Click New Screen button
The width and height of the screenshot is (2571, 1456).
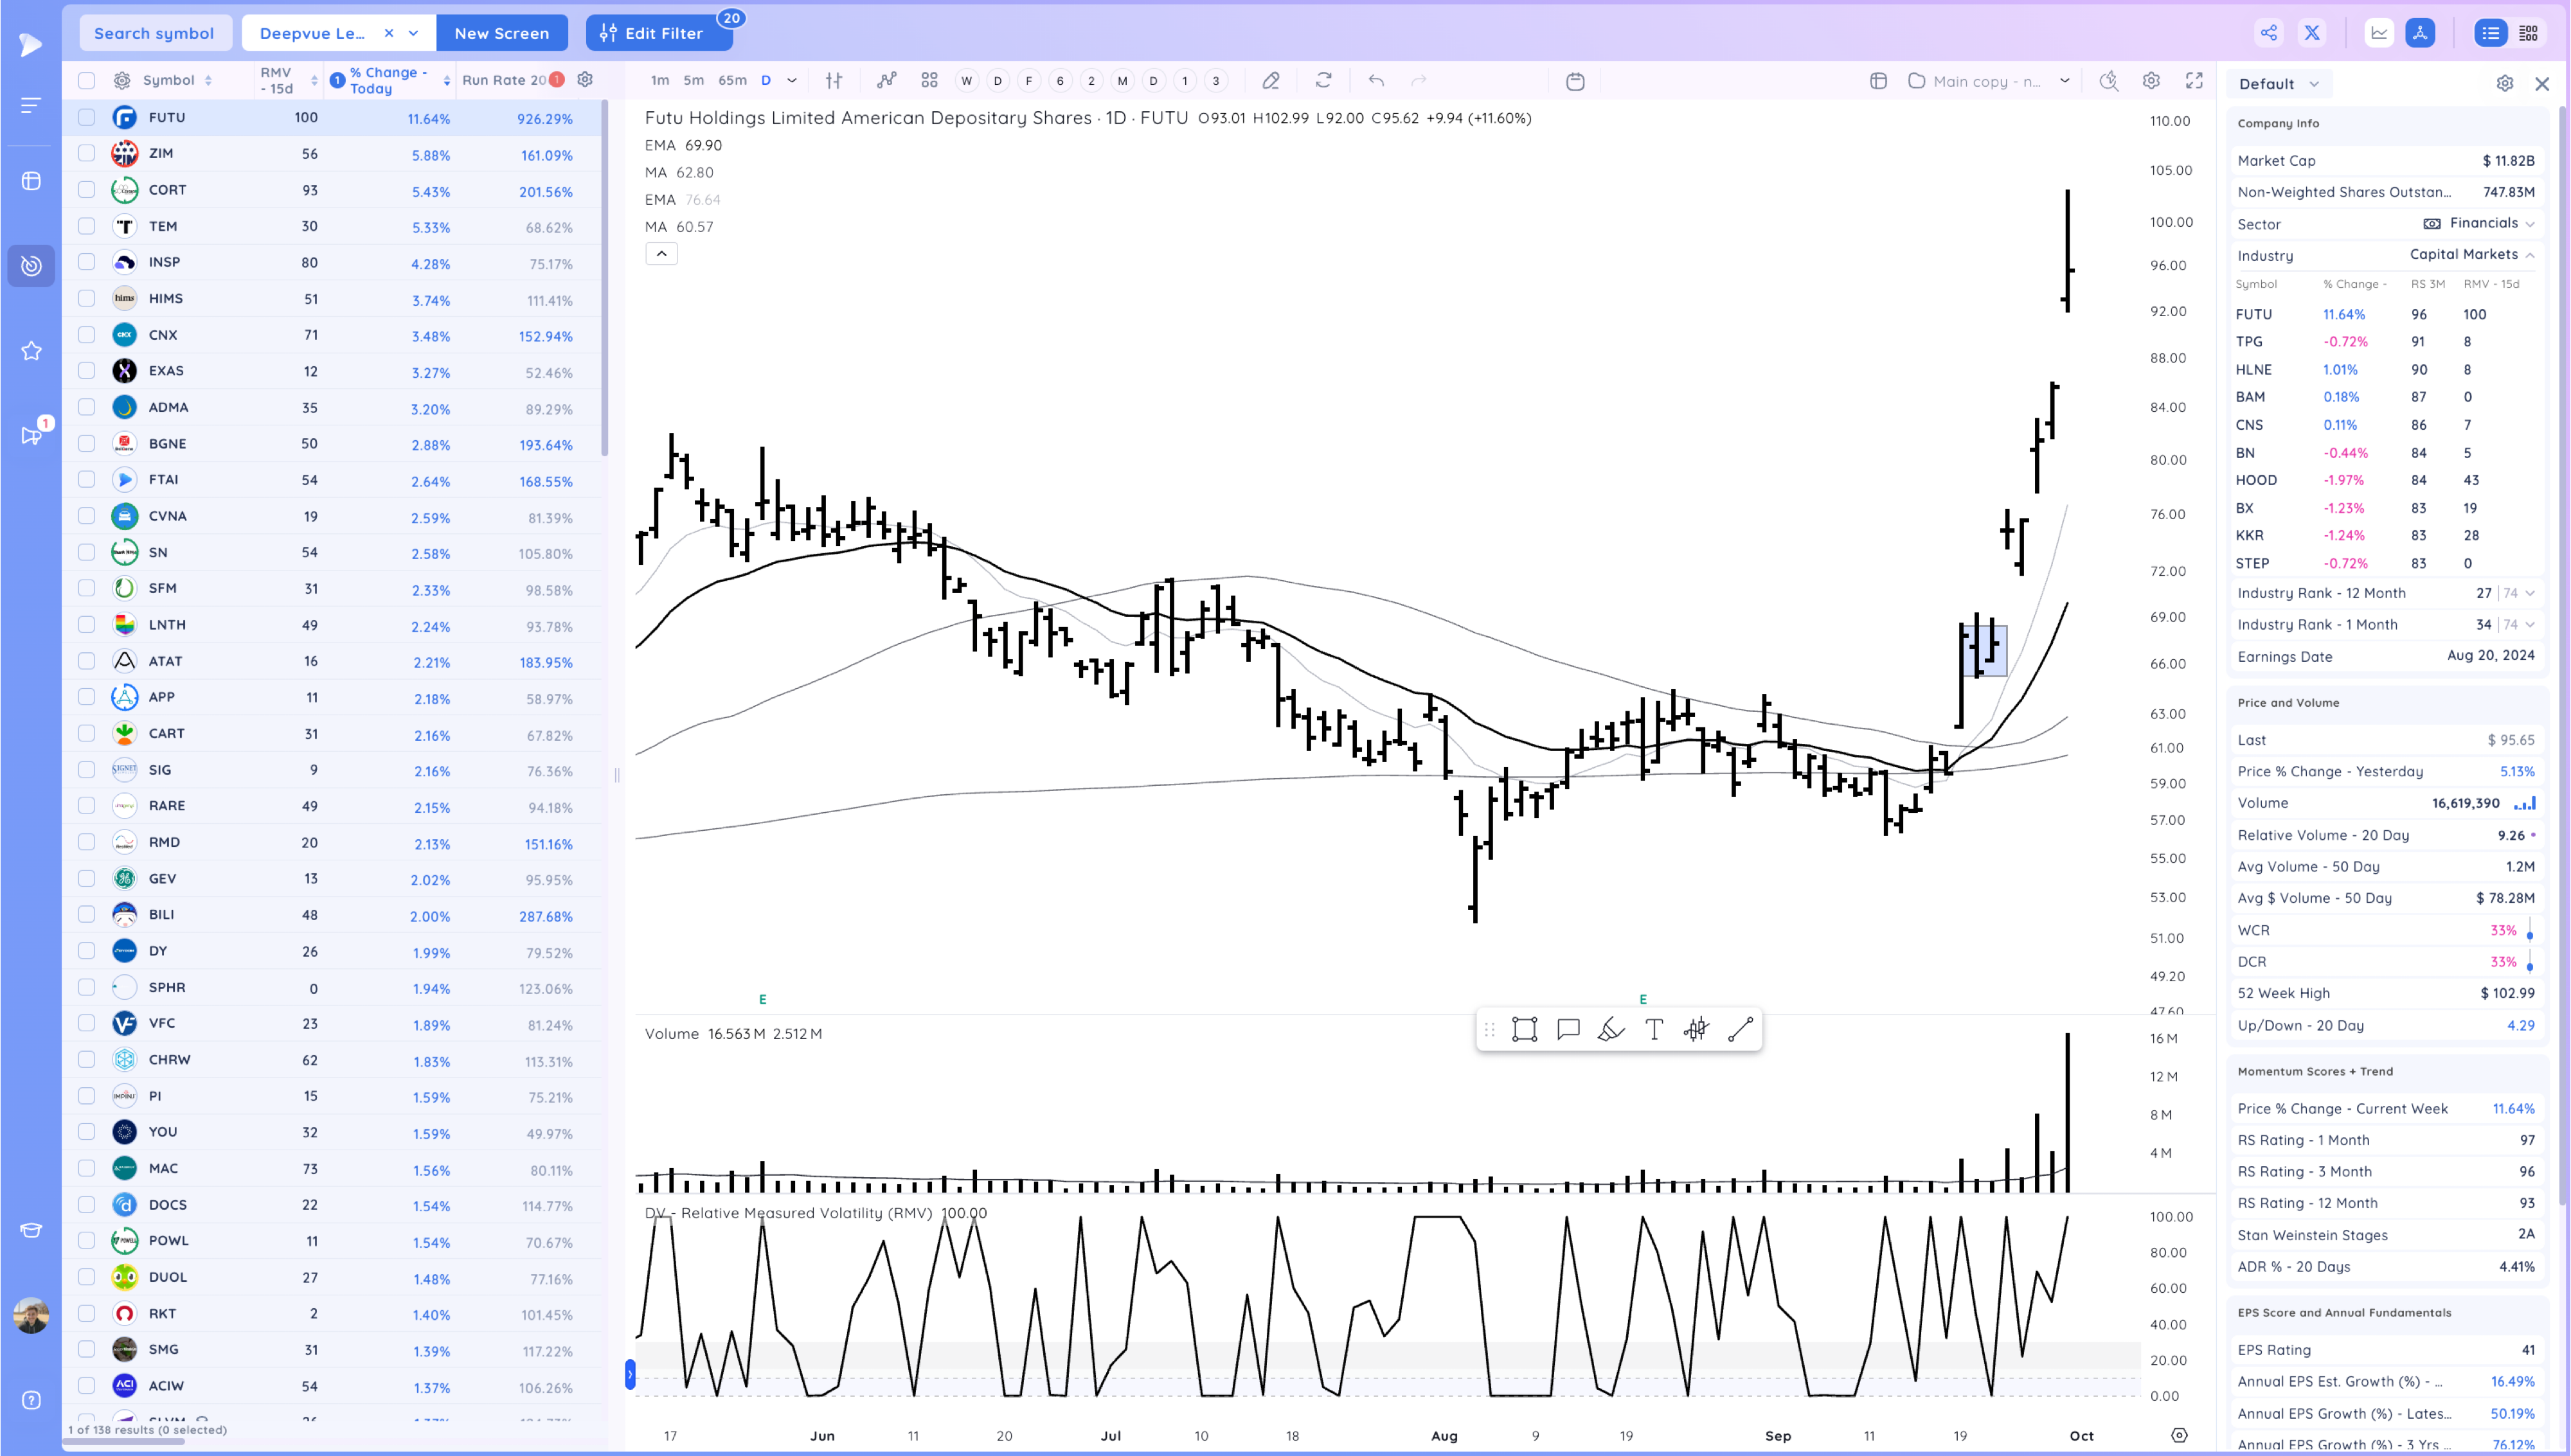[x=501, y=33]
